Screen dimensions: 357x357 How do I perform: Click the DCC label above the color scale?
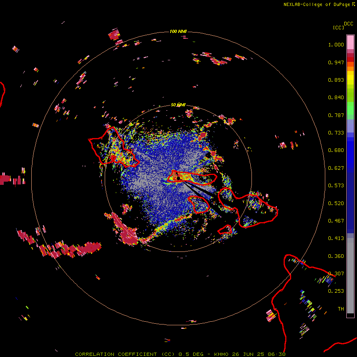click(348, 24)
